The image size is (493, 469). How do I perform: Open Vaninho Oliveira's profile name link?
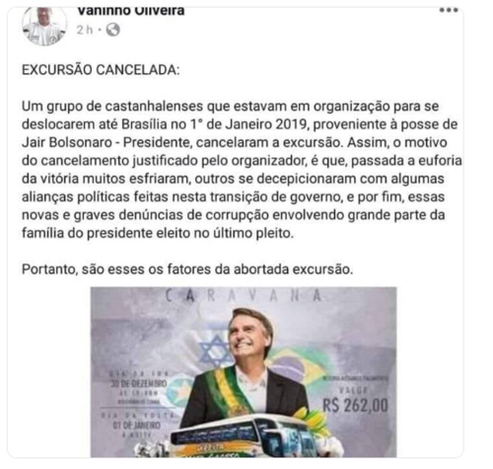[131, 11]
